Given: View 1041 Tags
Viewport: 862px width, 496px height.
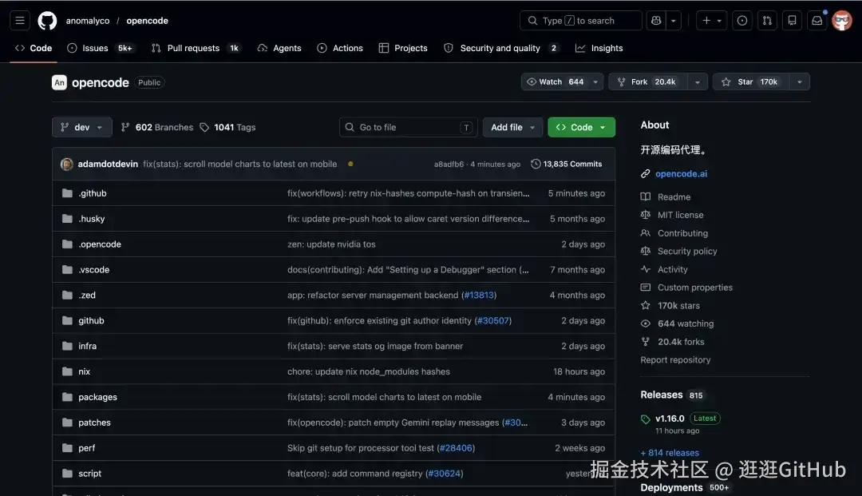Looking at the screenshot, I should [x=227, y=127].
